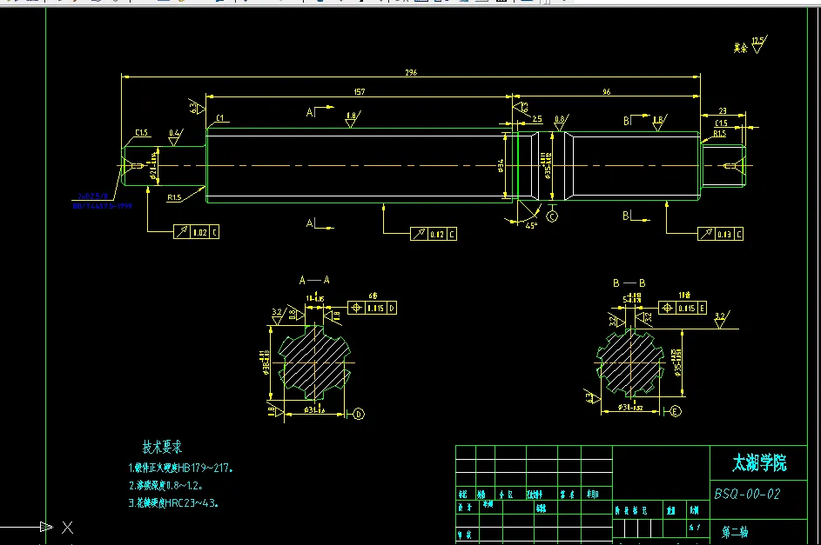Select the hatched B-B spline cross-section
Image resolution: width=821 pixels, height=545 pixels.
(x=629, y=362)
